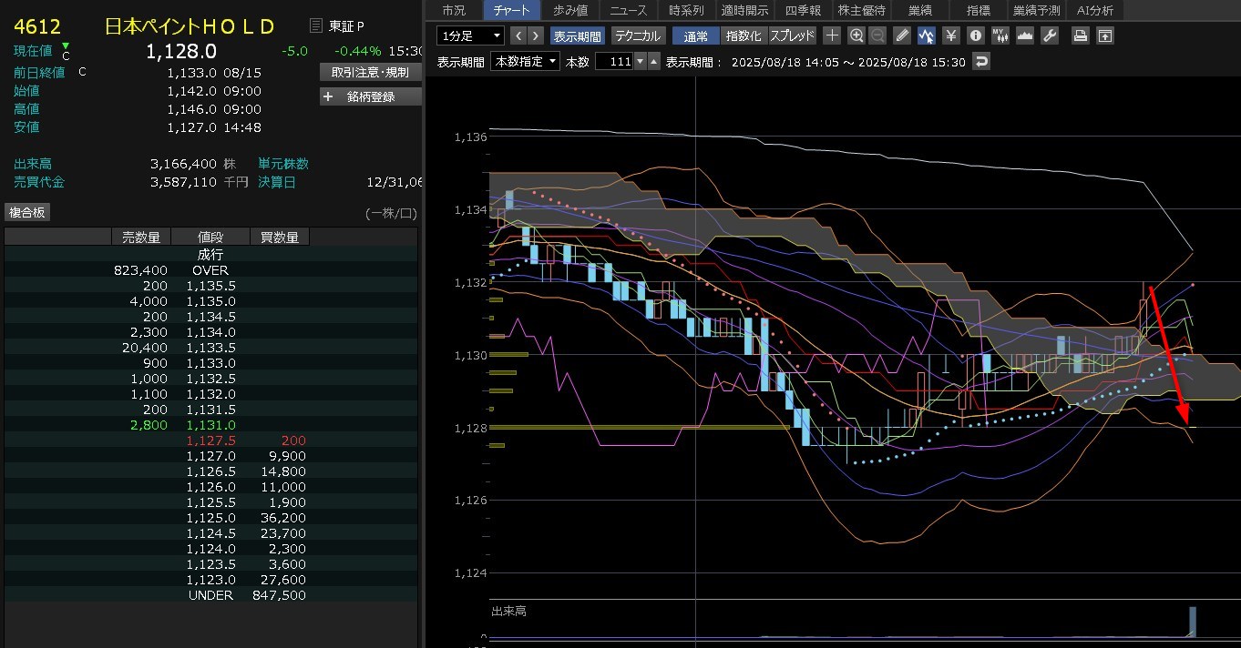Activate the crosshair cursor tool
Screen dimensions: 1241x648
832,35
